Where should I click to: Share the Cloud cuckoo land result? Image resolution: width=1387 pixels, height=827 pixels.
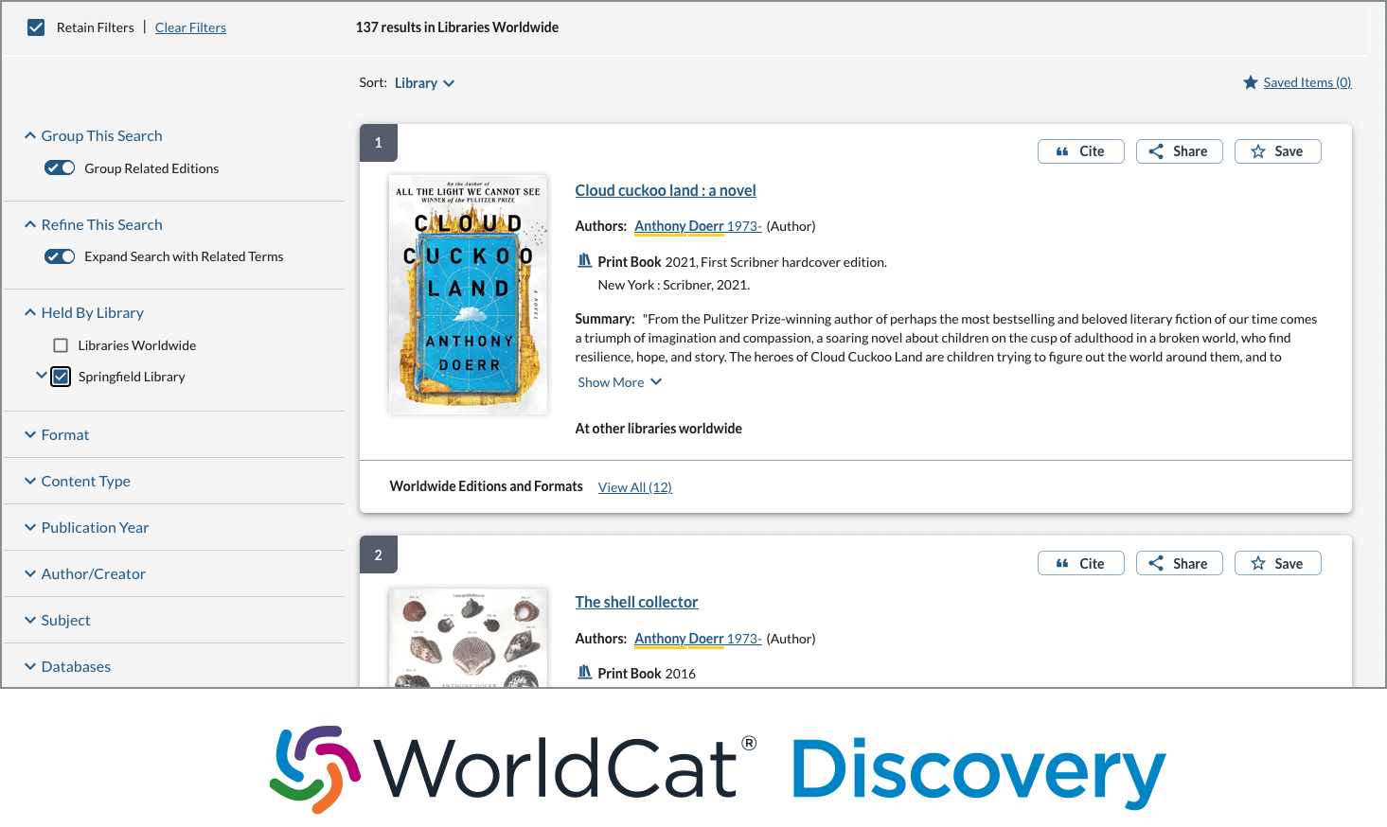click(x=1179, y=151)
